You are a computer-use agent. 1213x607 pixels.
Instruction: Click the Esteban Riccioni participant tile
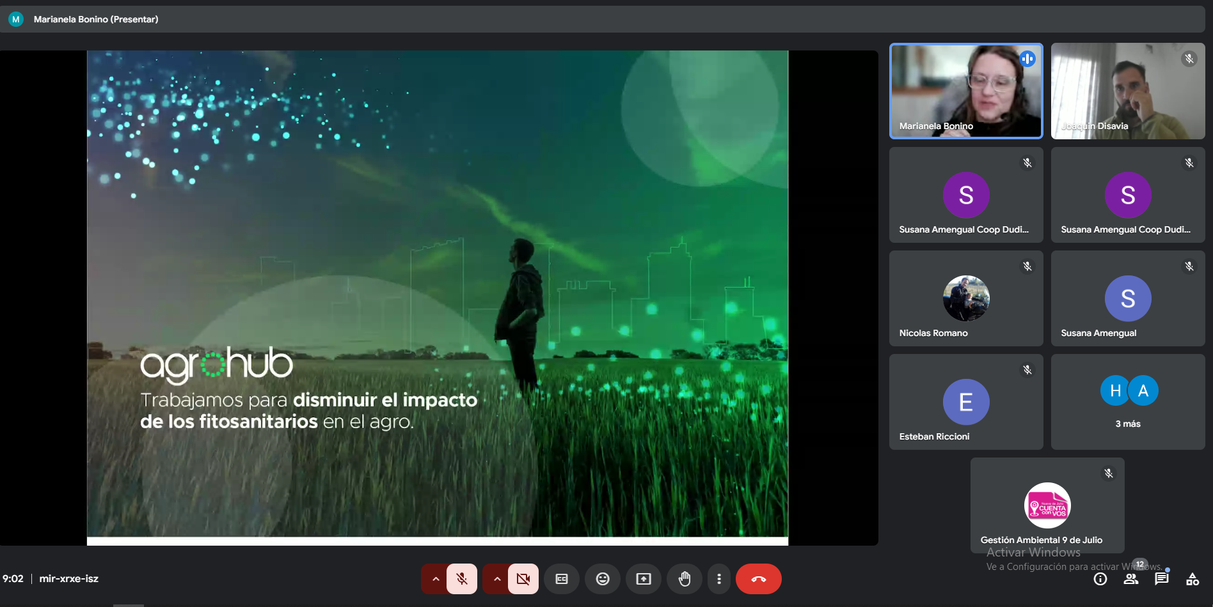tap(966, 402)
